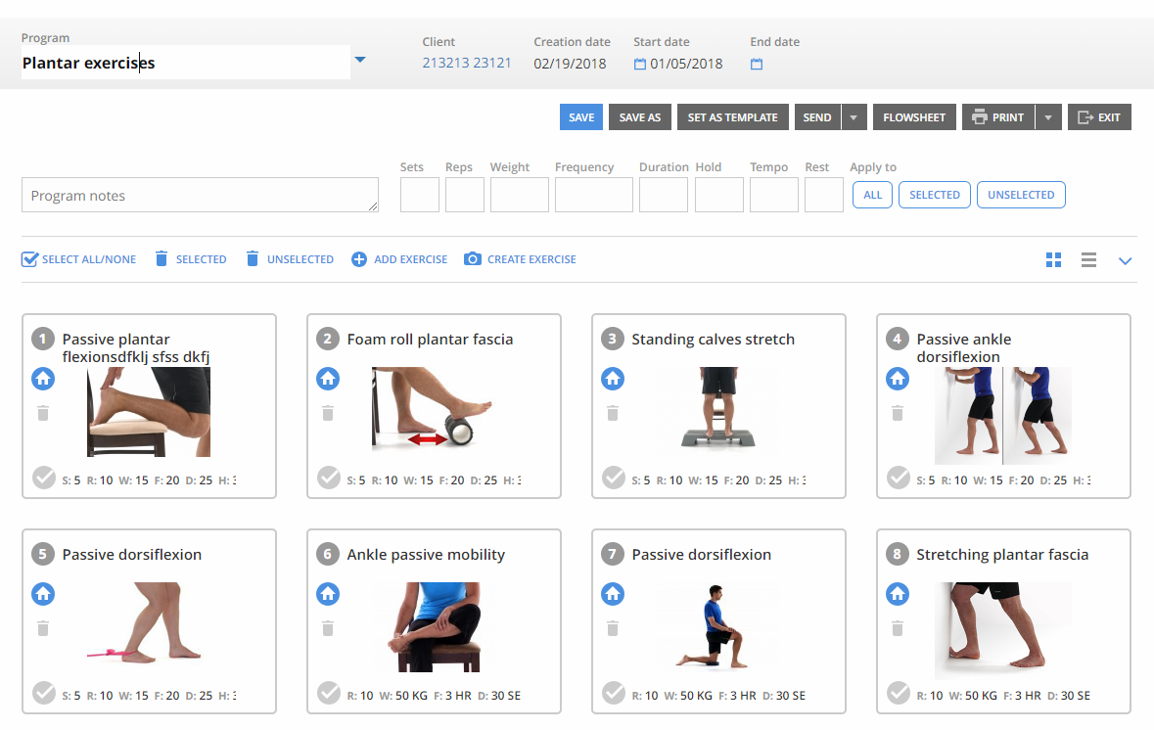Toggle selection check on Stretching plantar fascia
Viewport: 1154px width, 730px height.
(899, 693)
